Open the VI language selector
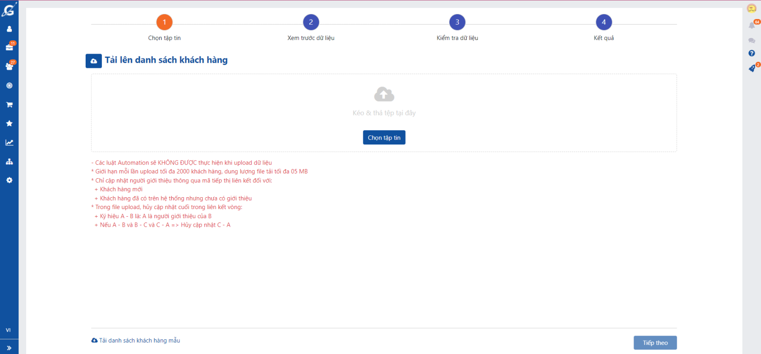This screenshot has width=761, height=354. click(x=8, y=330)
